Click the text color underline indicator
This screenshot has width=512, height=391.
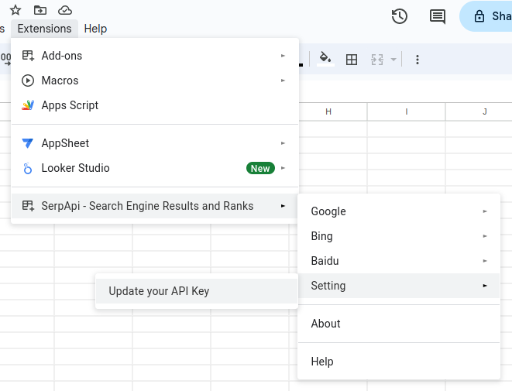(301, 65)
